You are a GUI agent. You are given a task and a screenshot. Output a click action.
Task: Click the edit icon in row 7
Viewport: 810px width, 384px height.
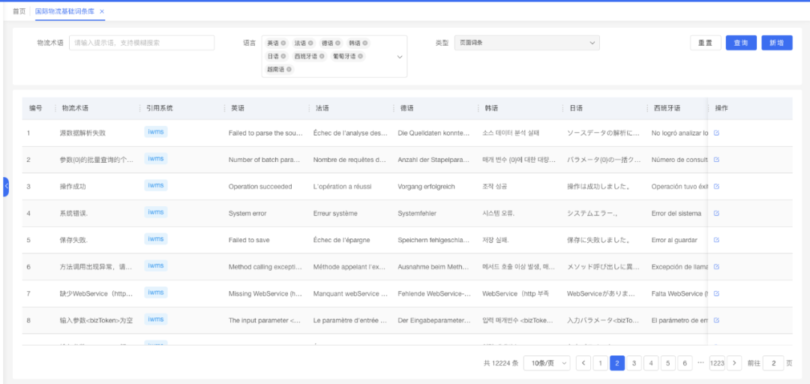coord(716,293)
